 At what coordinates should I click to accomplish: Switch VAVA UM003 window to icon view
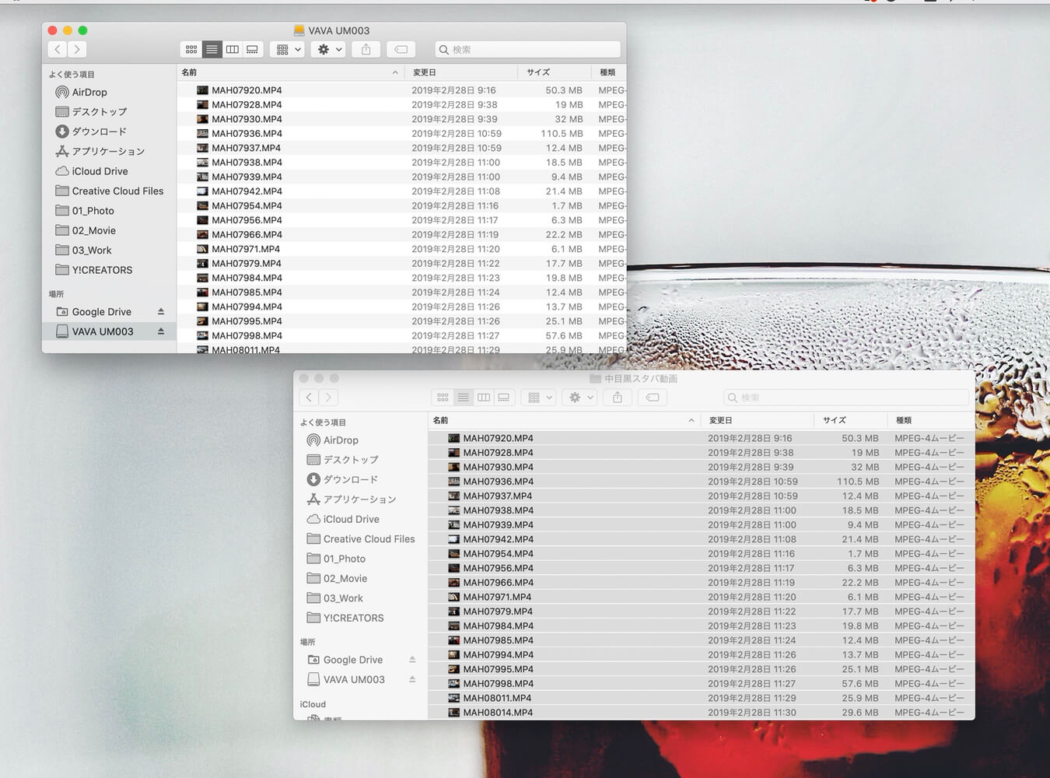click(191, 50)
